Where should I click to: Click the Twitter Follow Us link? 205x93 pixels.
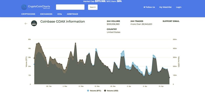click(149, 7)
